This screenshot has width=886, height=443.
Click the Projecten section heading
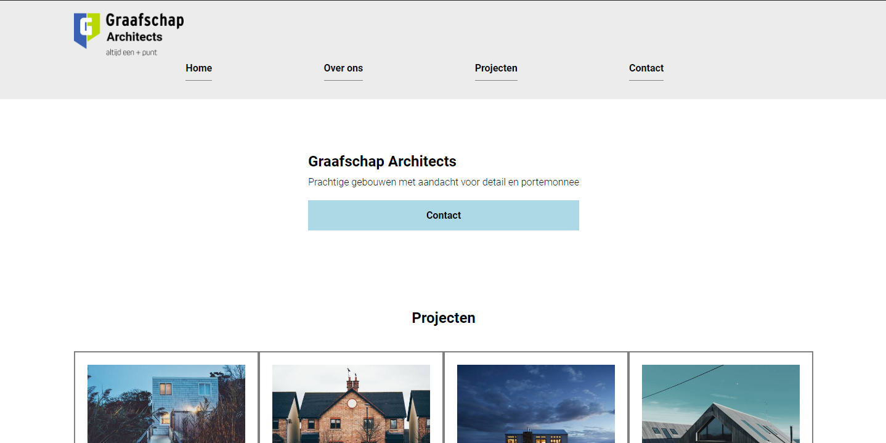[x=444, y=318]
